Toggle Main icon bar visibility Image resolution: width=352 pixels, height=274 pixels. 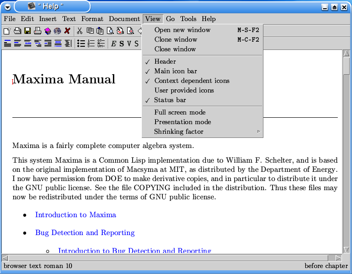[x=202, y=71]
